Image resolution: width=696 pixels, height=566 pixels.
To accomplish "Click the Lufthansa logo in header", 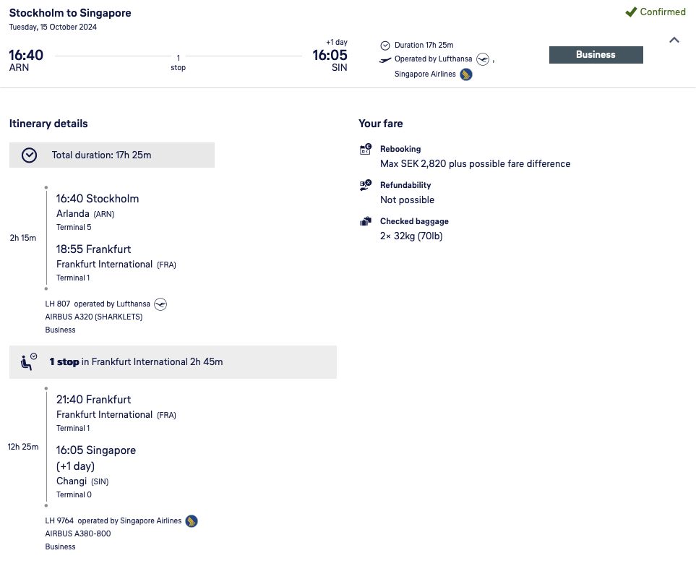I will (x=483, y=59).
